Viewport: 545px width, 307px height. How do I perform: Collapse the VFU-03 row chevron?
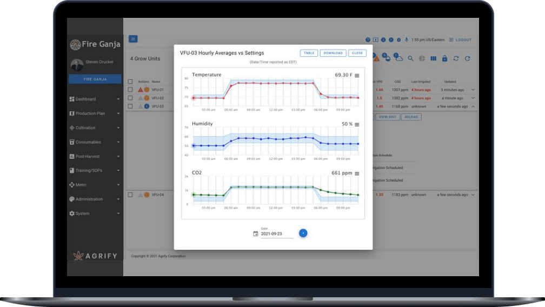tap(473, 106)
